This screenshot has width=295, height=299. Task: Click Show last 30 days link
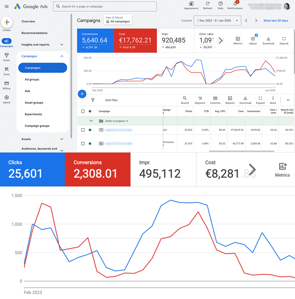276,20
